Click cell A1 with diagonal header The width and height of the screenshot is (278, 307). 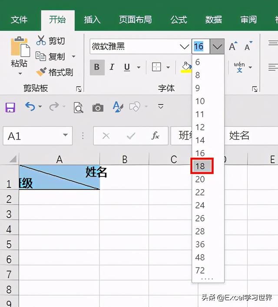pyautogui.click(x=59, y=177)
